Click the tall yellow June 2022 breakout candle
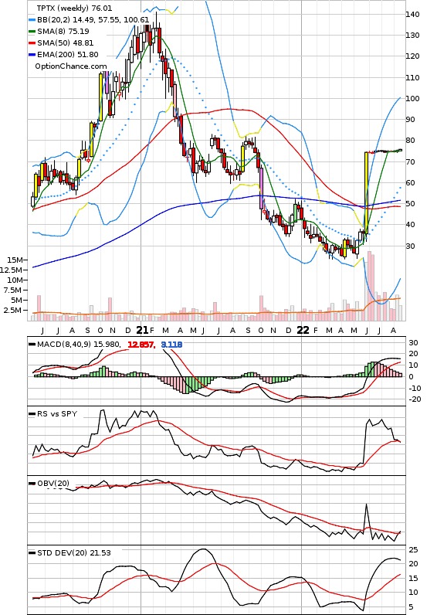The width and height of the screenshot is (437, 615). (x=367, y=192)
